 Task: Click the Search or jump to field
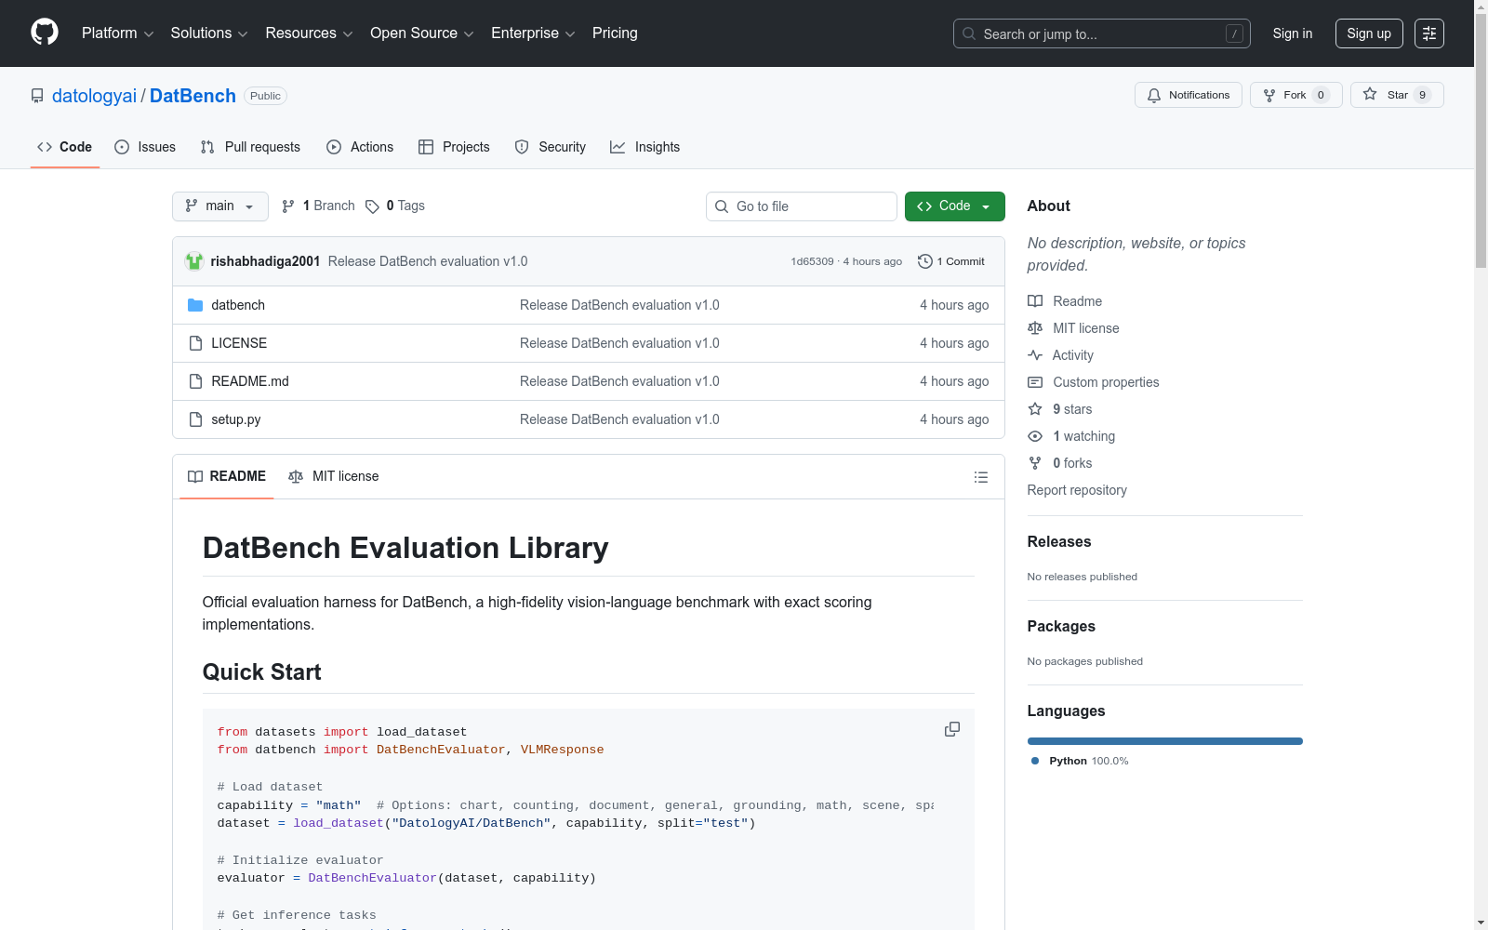(x=1102, y=33)
